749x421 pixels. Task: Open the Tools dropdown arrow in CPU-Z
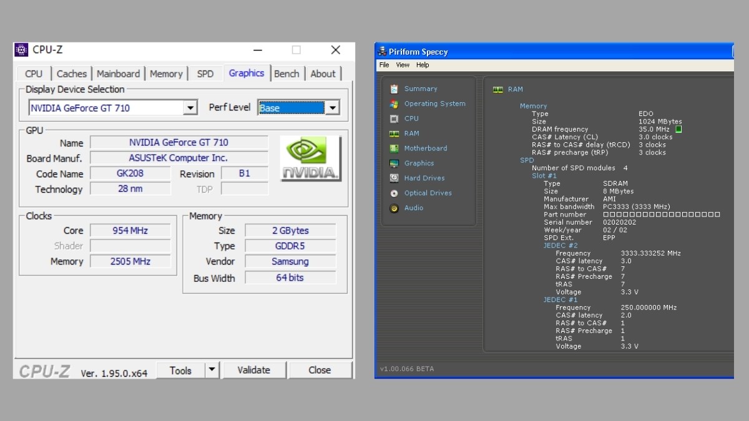[x=212, y=370]
